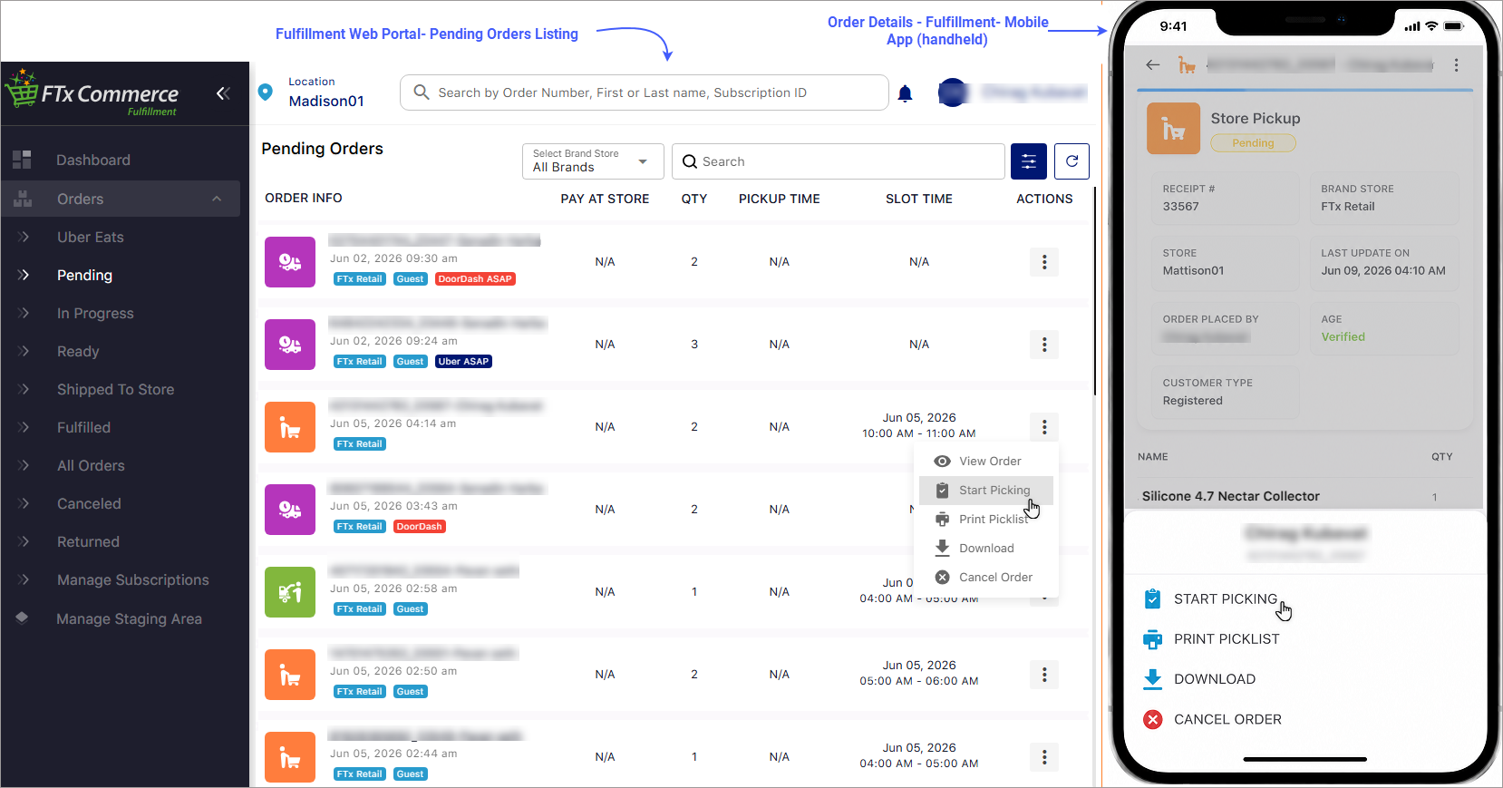Click the Pending Orders Search box
The height and width of the screenshot is (788, 1503).
[839, 161]
